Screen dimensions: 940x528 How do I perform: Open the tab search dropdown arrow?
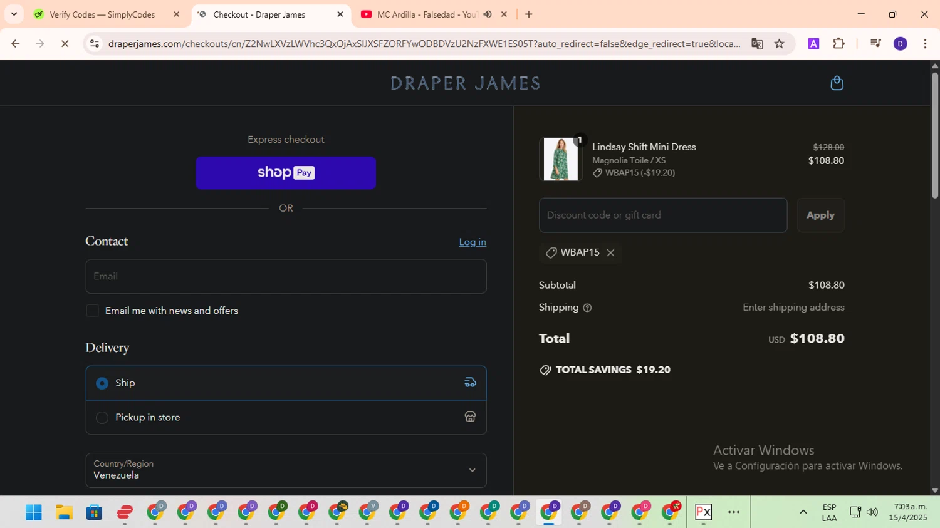14,14
